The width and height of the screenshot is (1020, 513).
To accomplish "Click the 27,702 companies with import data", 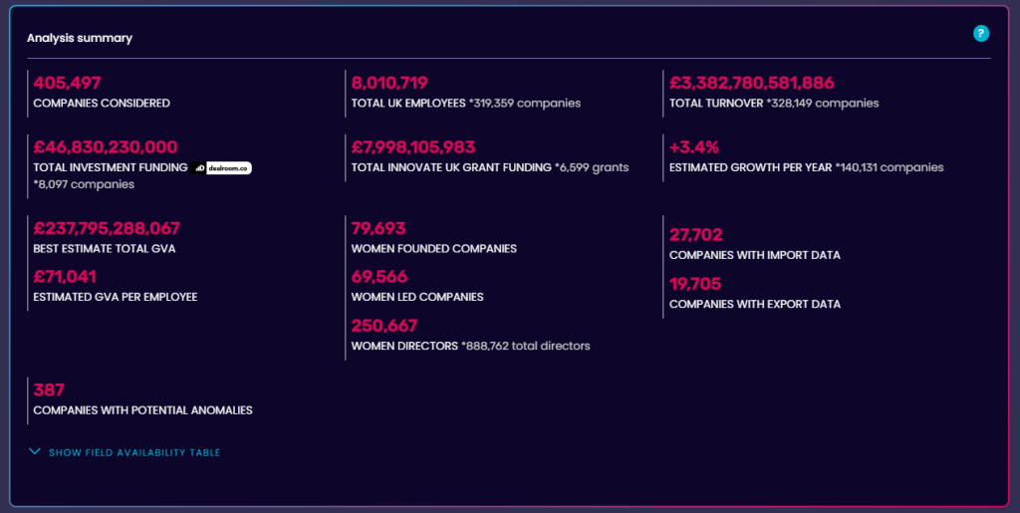I will click(x=695, y=235).
